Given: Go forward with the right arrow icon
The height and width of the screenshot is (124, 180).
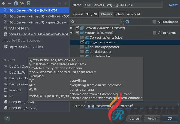Looking at the screenshot, I should (65, 4).
